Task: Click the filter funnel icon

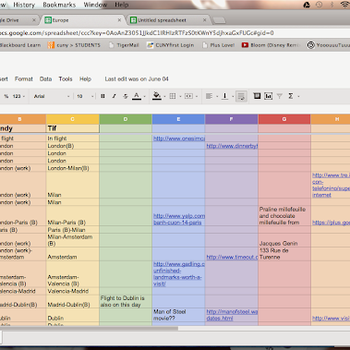Action: point(280,96)
